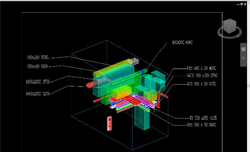Select the '300x200 3535' annotation text
Viewport: 250px width, 152px height.
(x=37, y=57)
